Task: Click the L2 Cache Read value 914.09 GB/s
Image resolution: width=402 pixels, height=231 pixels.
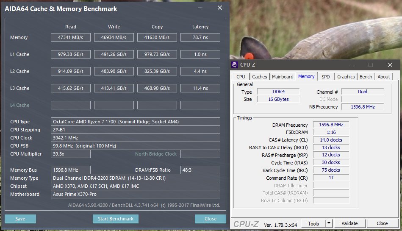Action: tap(70, 71)
